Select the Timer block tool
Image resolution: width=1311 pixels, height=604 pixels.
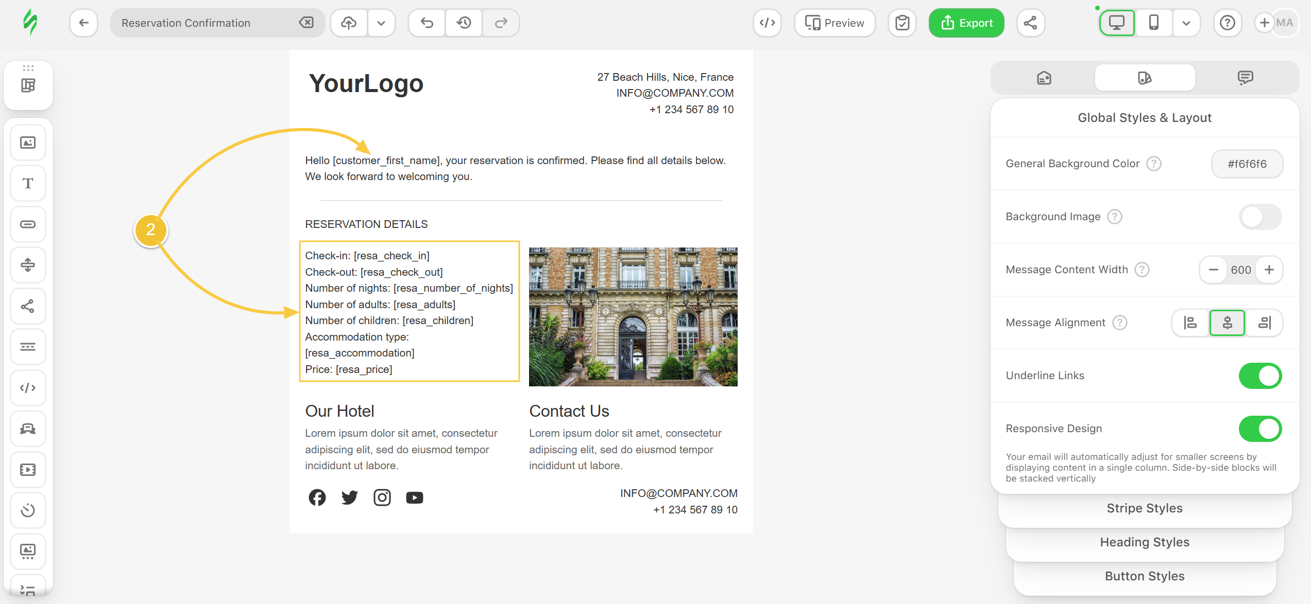point(28,510)
